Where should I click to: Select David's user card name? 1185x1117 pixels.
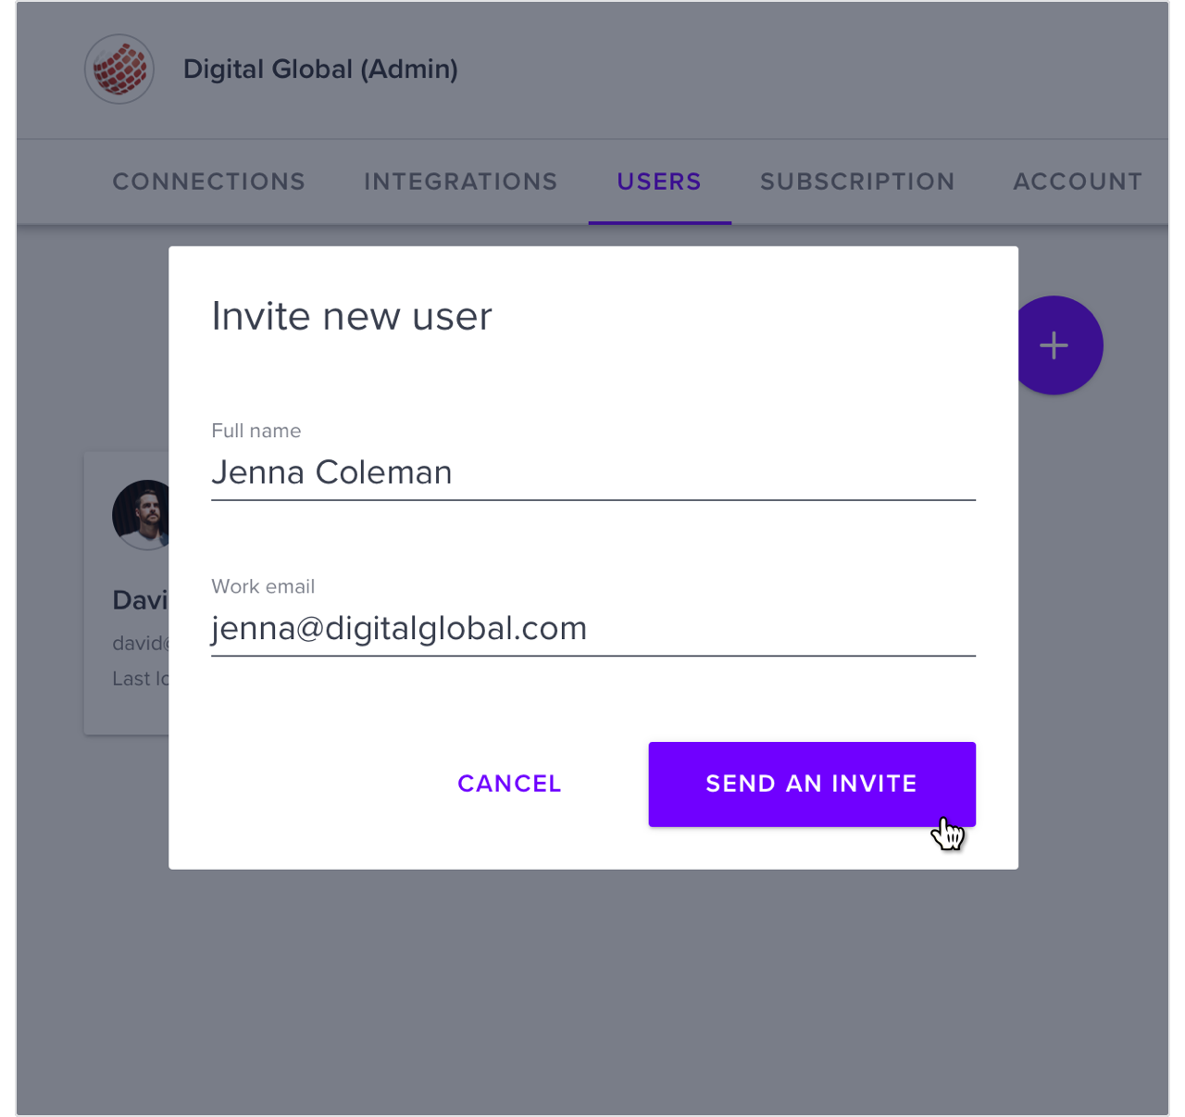pos(140,600)
